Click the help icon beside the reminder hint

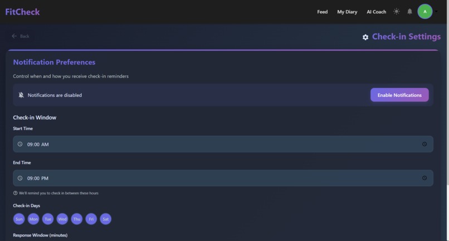pos(15,193)
